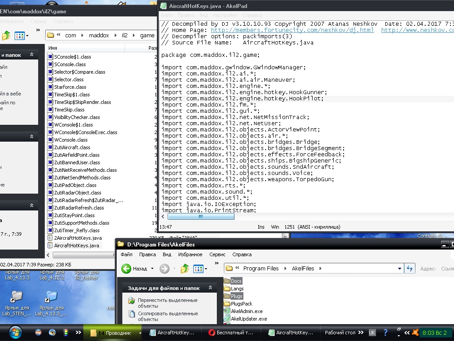Screen dimensions: 454x341
Task: Click the UK language indicator in tray
Action: click(372, 333)
